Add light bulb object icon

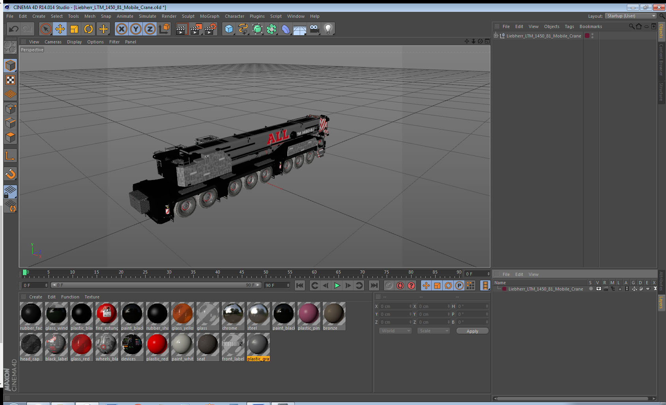328,29
